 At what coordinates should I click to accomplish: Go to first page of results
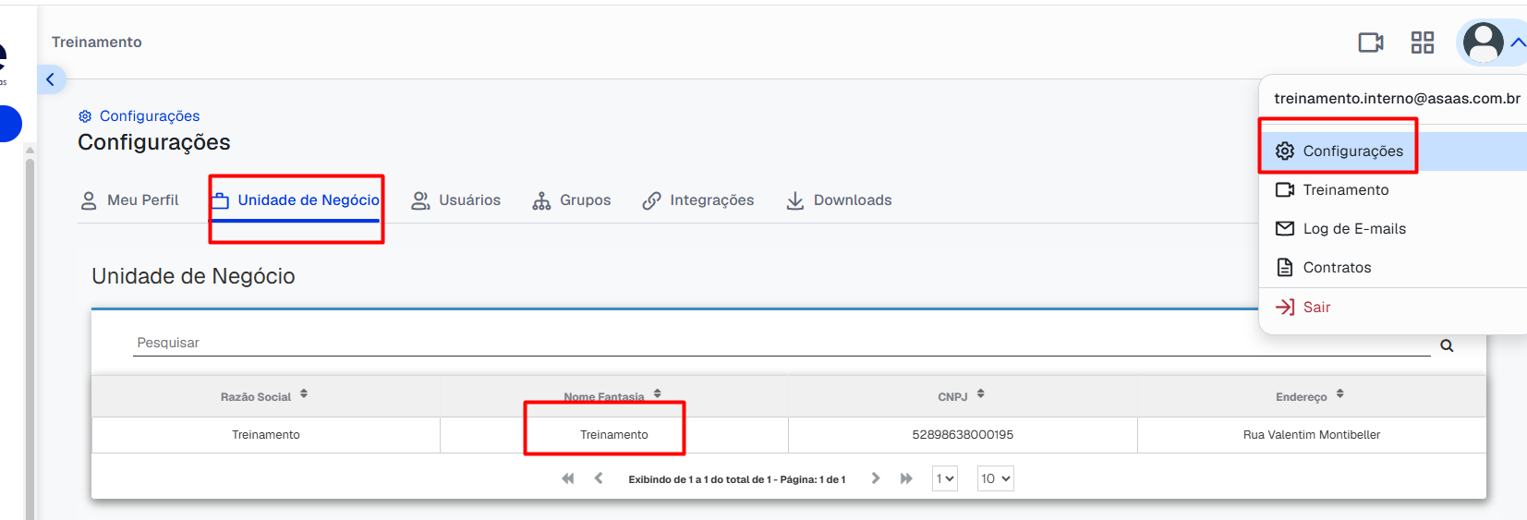[568, 478]
